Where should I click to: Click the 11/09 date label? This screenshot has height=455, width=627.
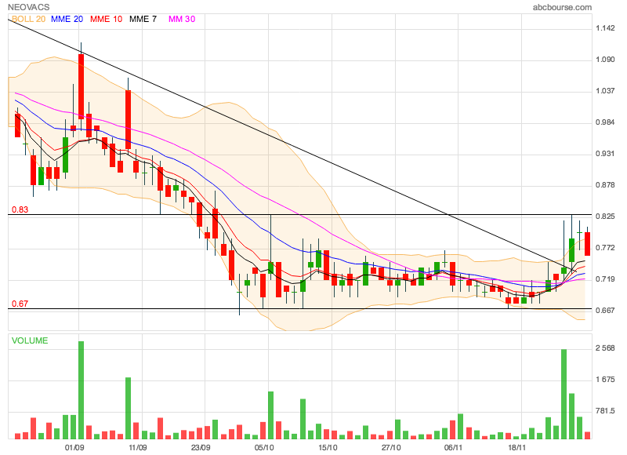pyautogui.click(x=138, y=447)
